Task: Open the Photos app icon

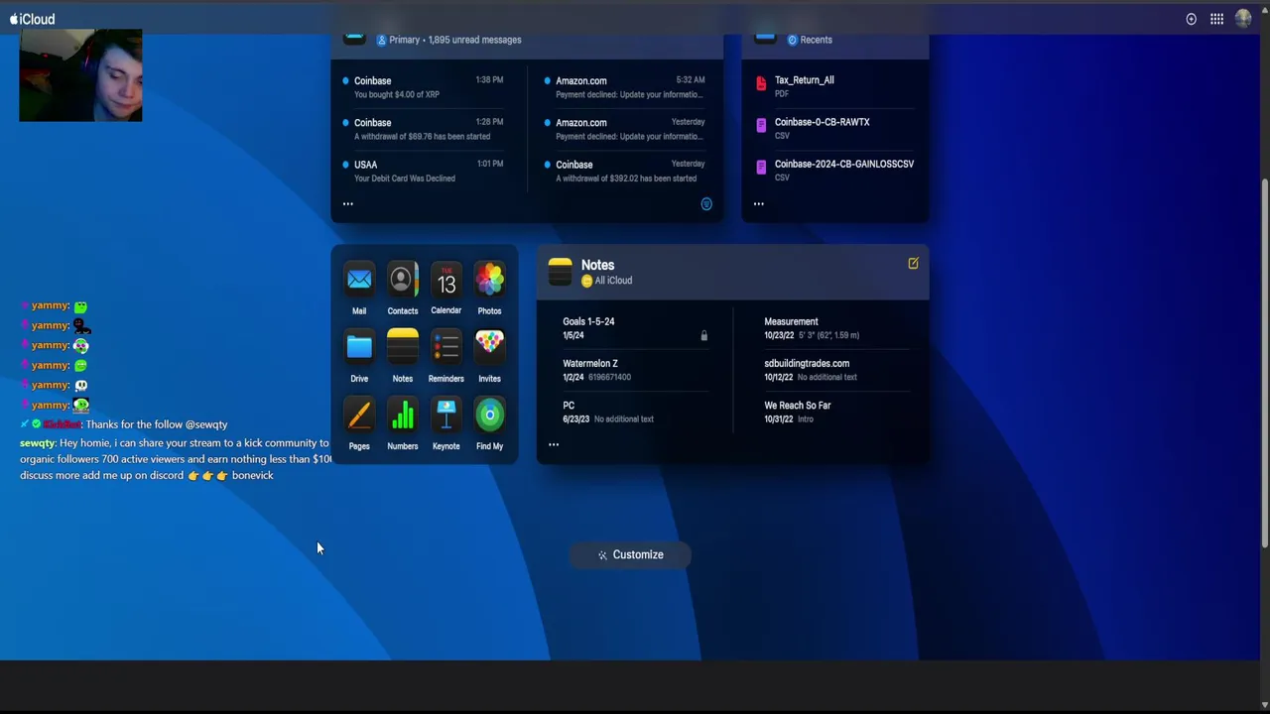Action: 489,281
